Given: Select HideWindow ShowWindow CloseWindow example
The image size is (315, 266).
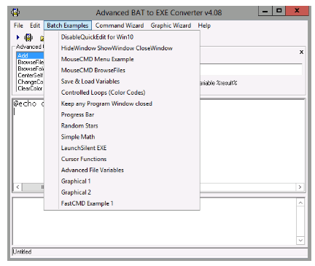Looking at the screenshot, I should click(x=122, y=48).
